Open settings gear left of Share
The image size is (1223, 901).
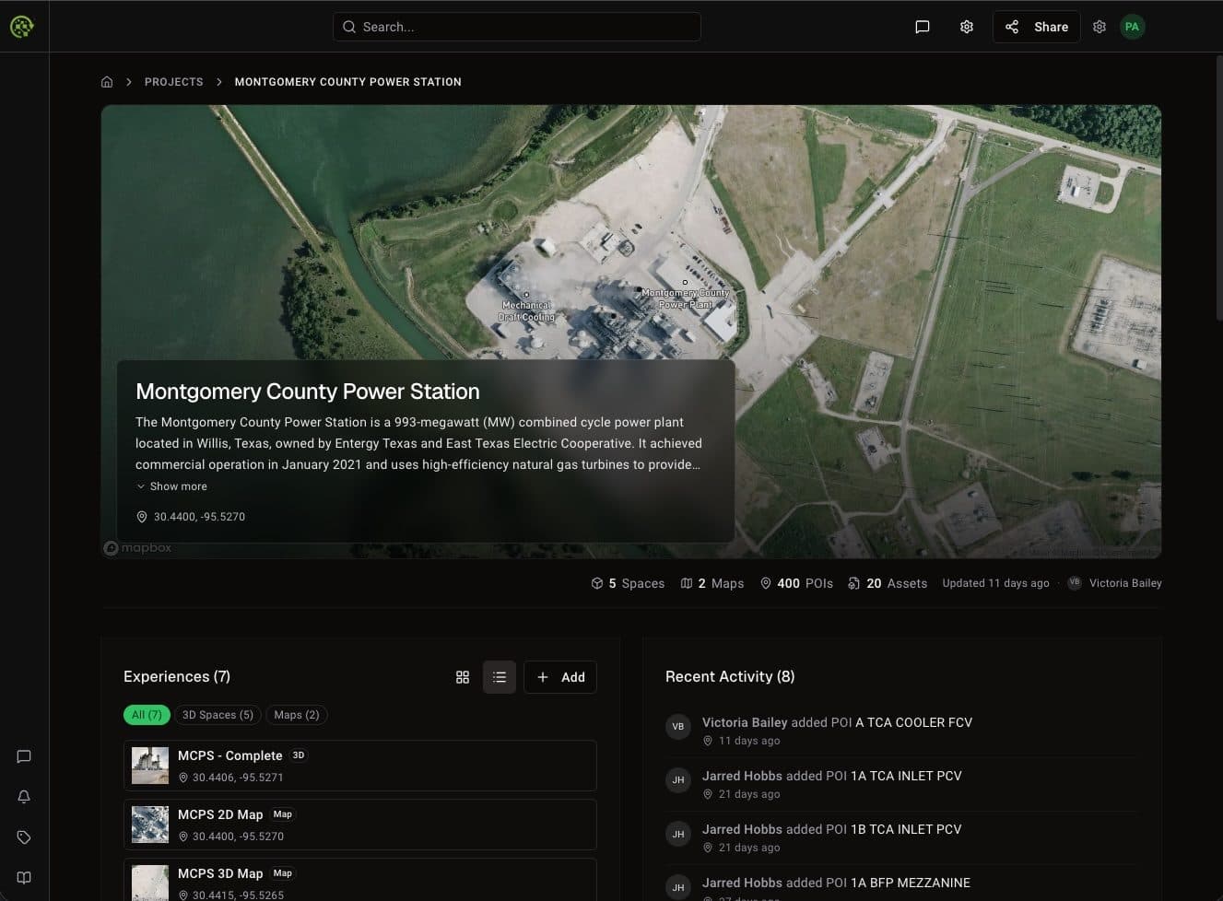click(967, 27)
